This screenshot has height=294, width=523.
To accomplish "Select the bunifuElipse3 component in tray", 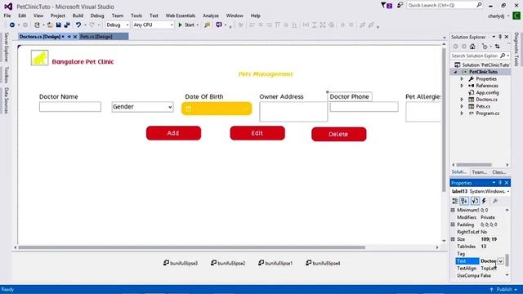I will point(181,263).
